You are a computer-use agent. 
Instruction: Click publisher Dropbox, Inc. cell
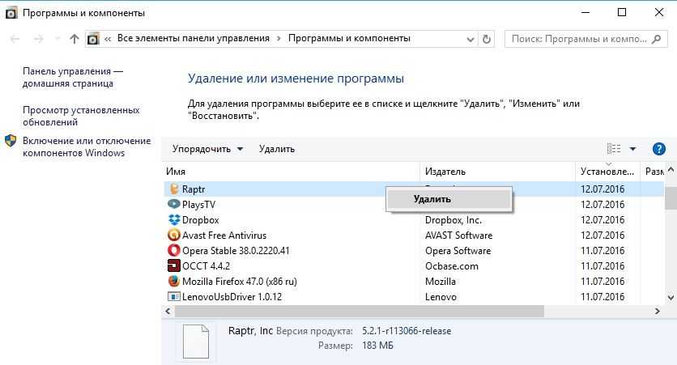coord(453,220)
